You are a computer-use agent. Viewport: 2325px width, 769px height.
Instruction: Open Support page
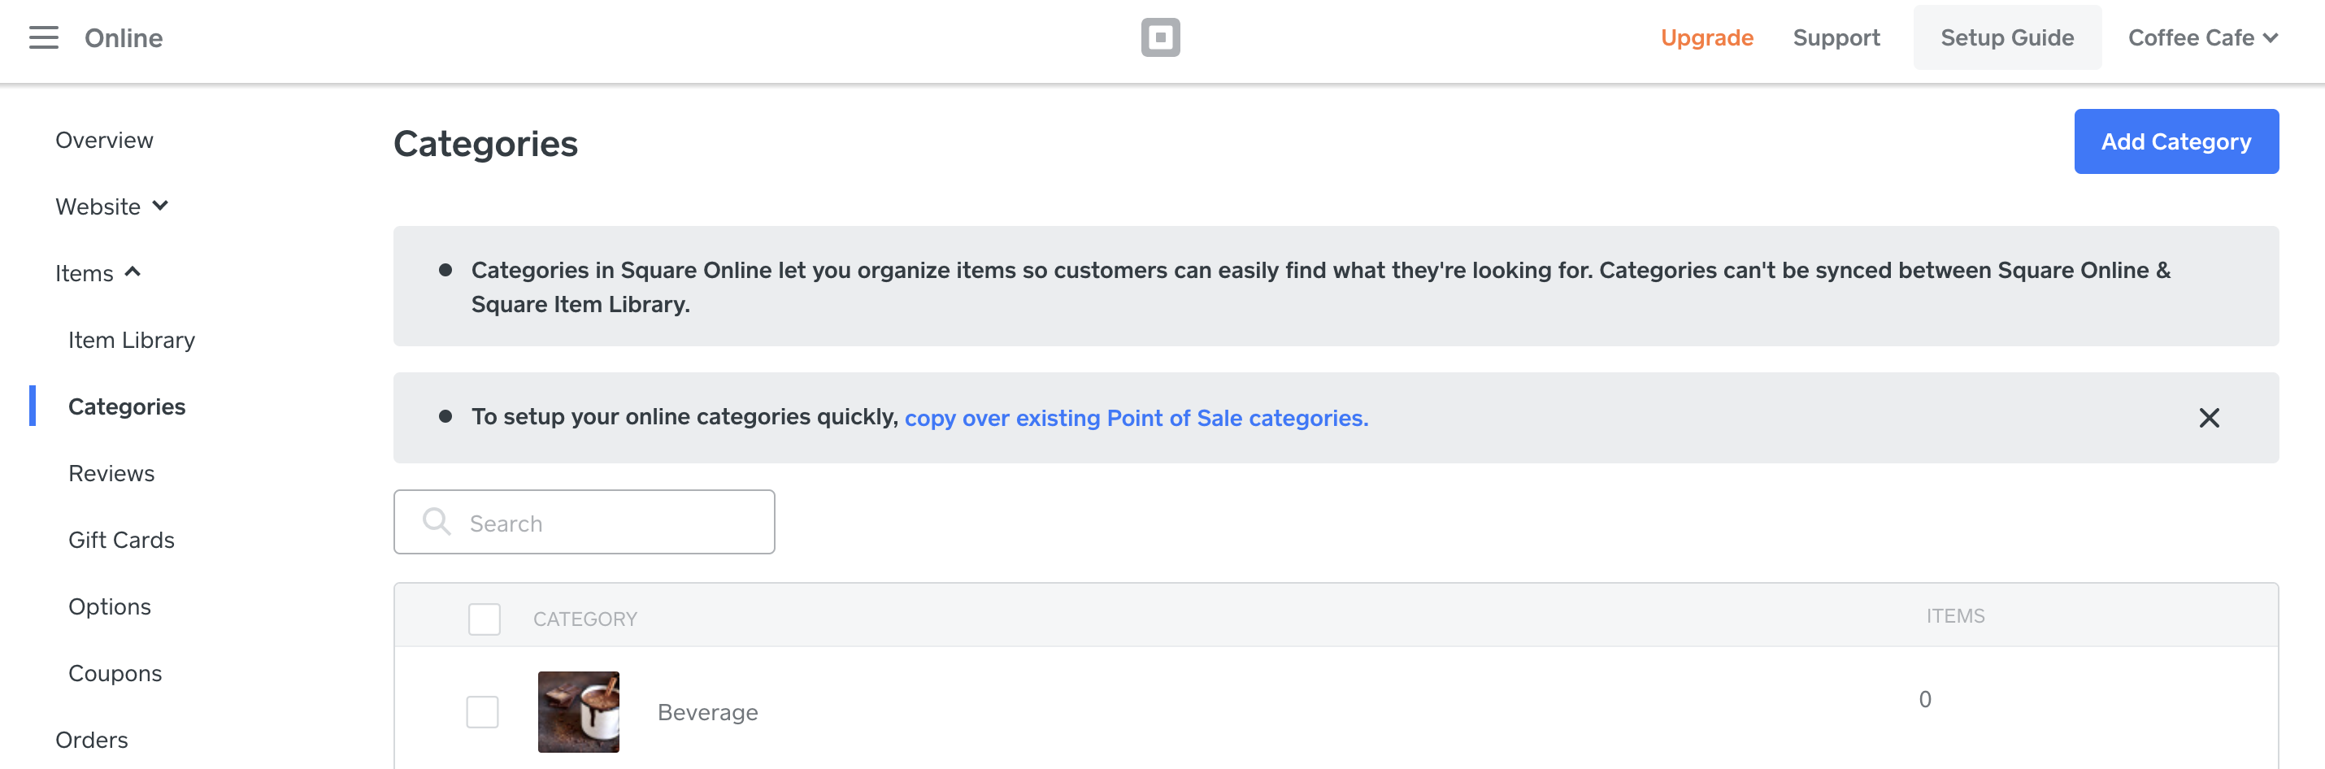[x=1836, y=38]
